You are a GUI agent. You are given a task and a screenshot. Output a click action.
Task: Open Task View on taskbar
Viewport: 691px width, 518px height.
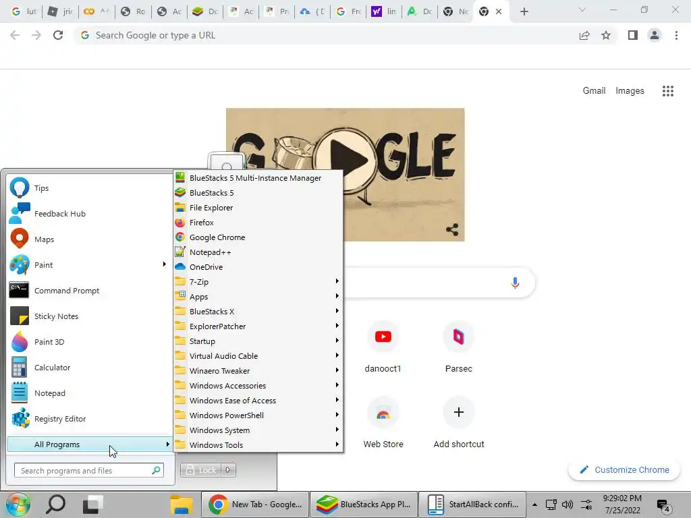click(x=93, y=505)
